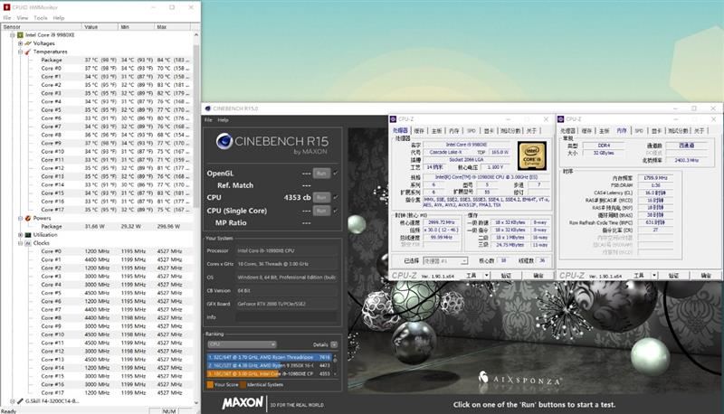Switch to the 主板 tab in left CPU-Z
Image resolution: width=724 pixels, height=414 pixels.
[437, 131]
